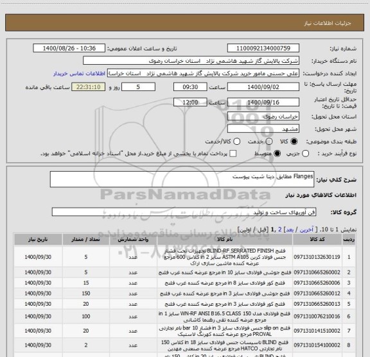Click the countdown timer 22:31:10

89,87
